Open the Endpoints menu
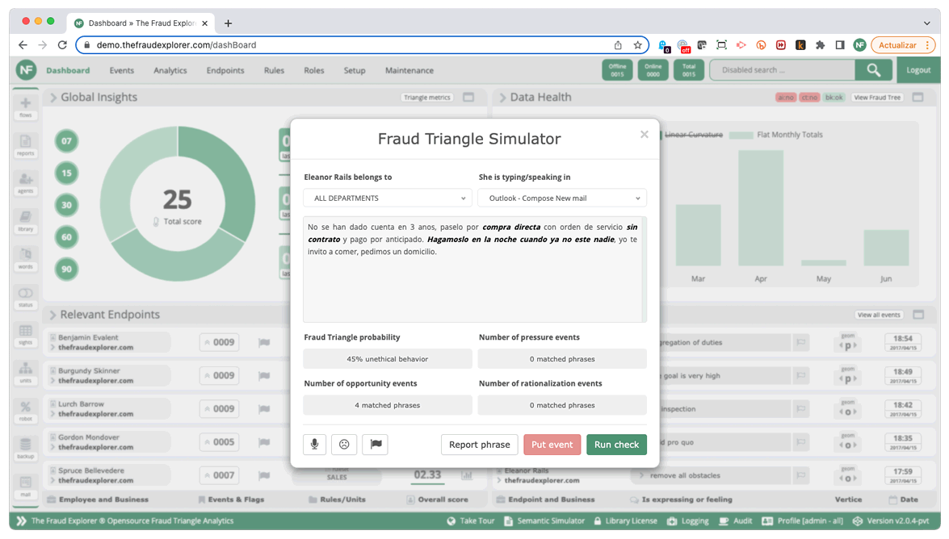 225,70
